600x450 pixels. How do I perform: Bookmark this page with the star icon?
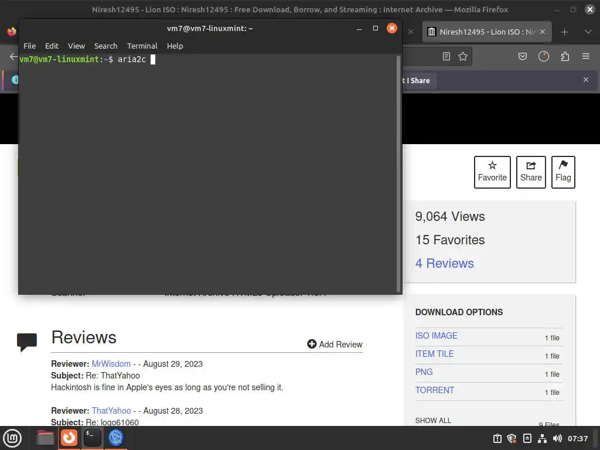(x=463, y=57)
